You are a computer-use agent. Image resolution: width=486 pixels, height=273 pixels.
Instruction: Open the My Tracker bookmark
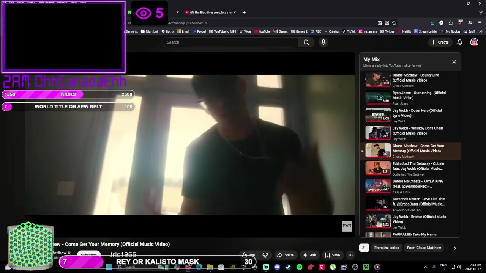point(450,31)
